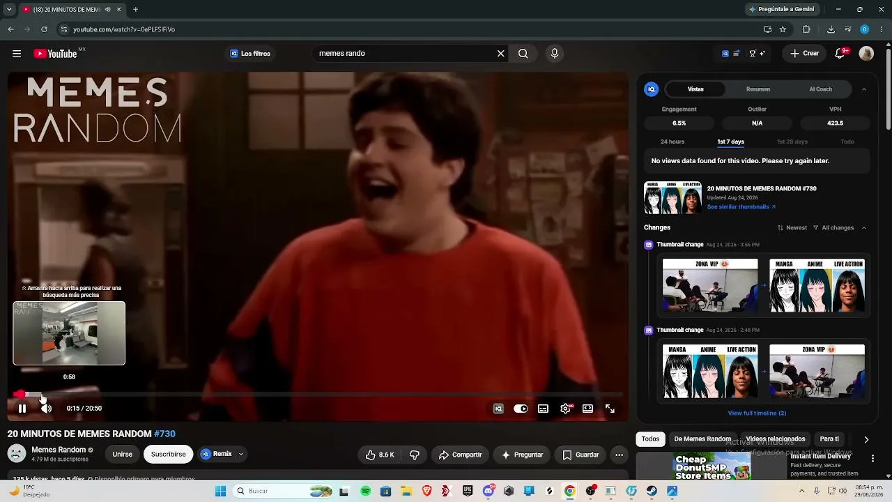Image resolution: width=892 pixels, height=502 pixels.
Task: Click the Preguntar button
Action: [522, 455]
